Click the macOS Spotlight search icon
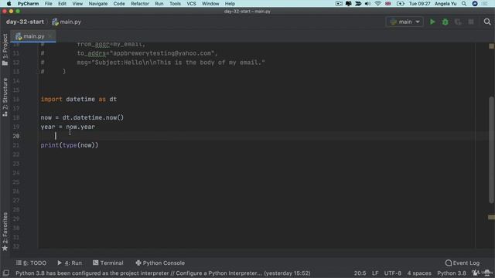The image size is (495, 278). pyautogui.click(x=464, y=4)
